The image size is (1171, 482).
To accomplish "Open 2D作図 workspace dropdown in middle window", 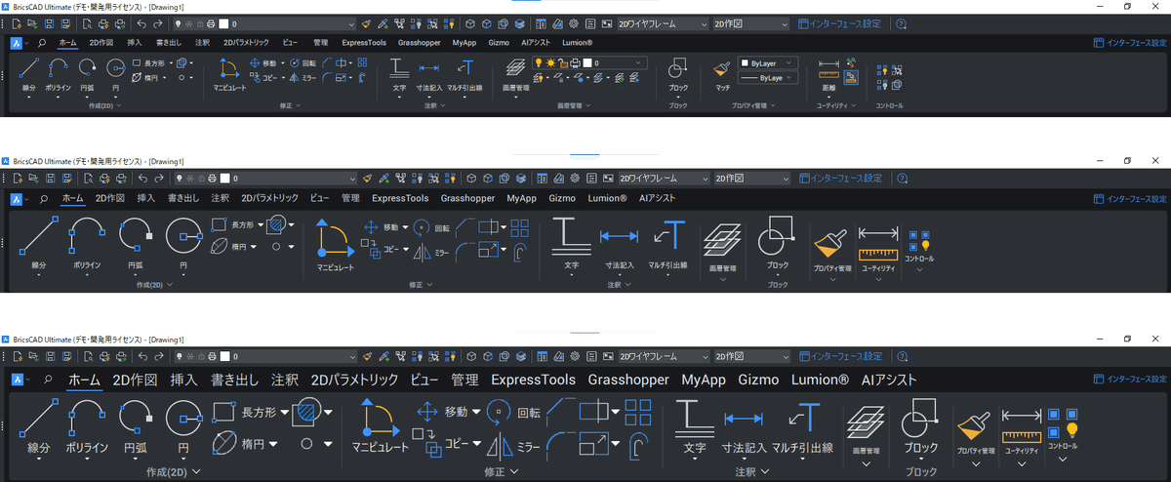I will 750,179.
